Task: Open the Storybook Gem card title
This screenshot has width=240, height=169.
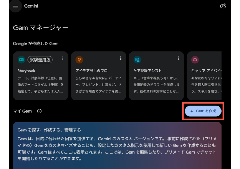Action: (x=26, y=71)
